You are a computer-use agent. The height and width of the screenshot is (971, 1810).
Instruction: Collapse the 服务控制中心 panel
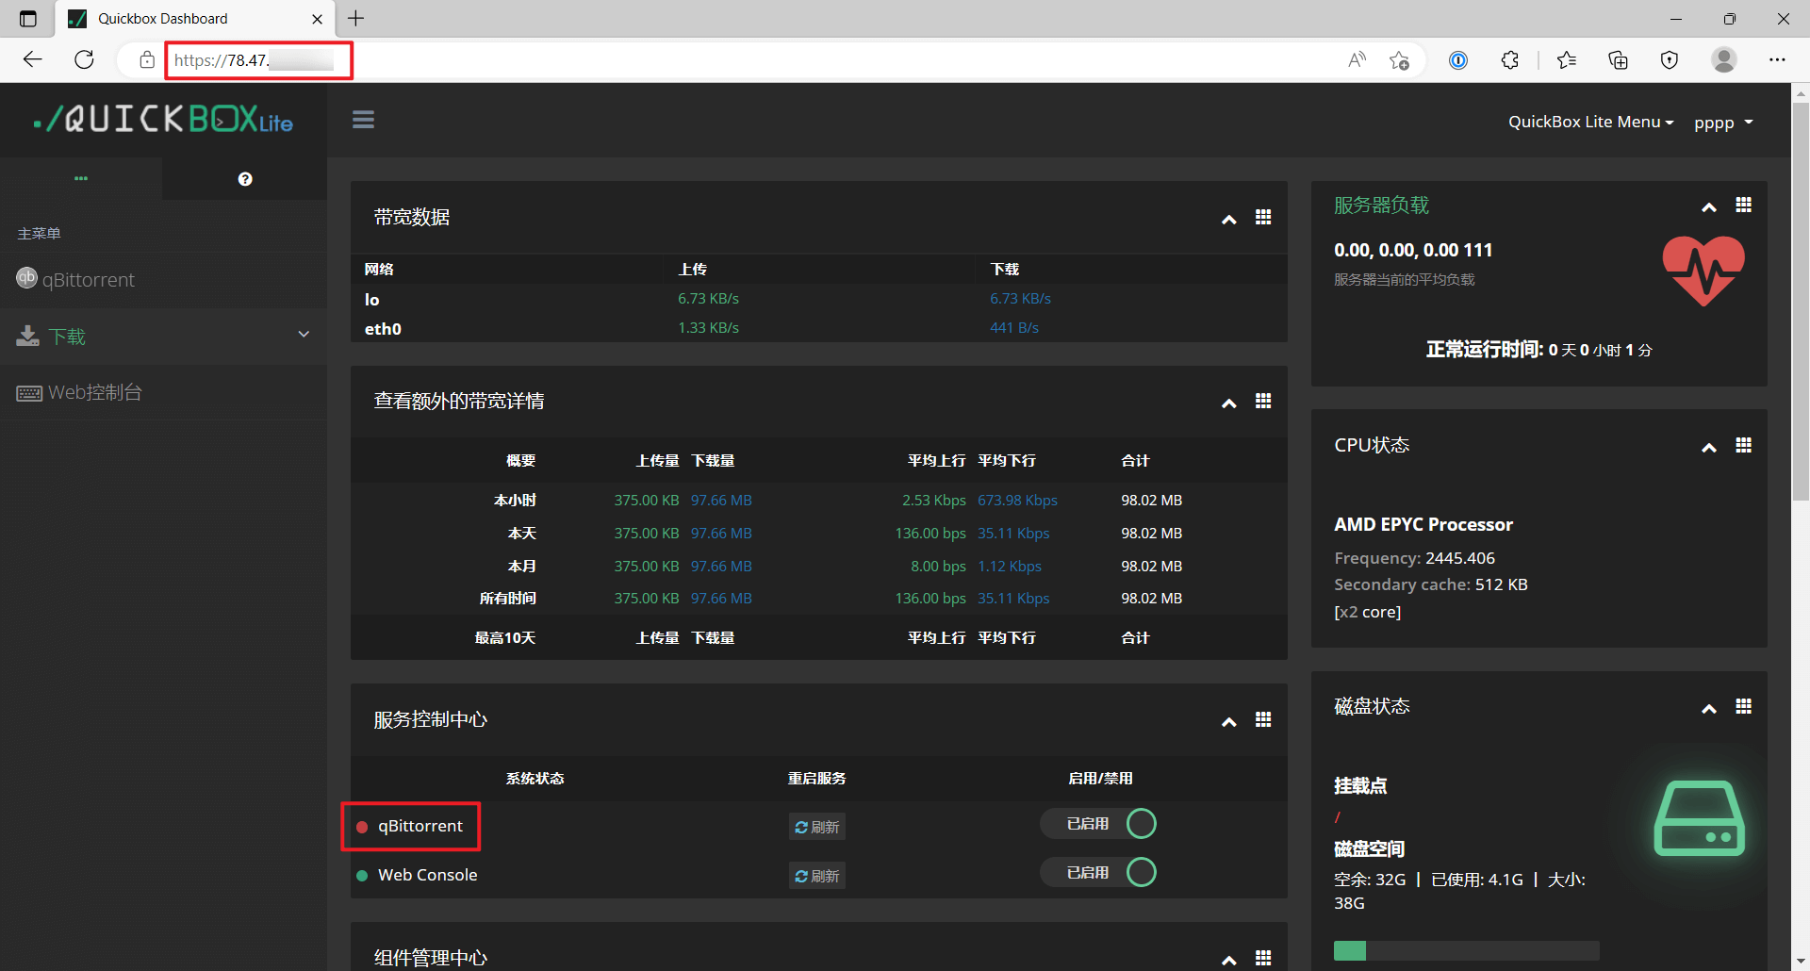pos(1228,722)
